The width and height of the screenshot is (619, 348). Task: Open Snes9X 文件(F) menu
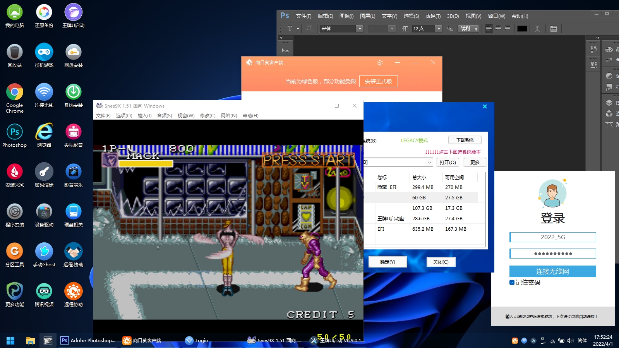tap(103, 116)
